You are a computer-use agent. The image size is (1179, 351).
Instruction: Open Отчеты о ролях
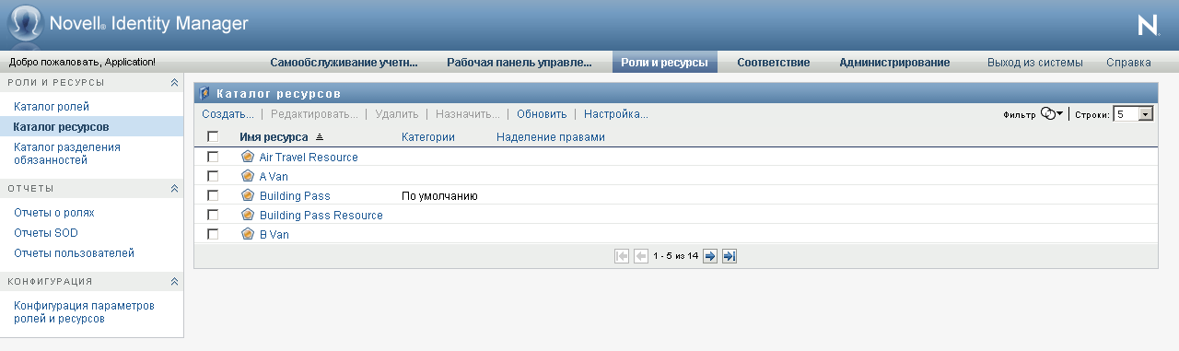[x=54, y=213]
